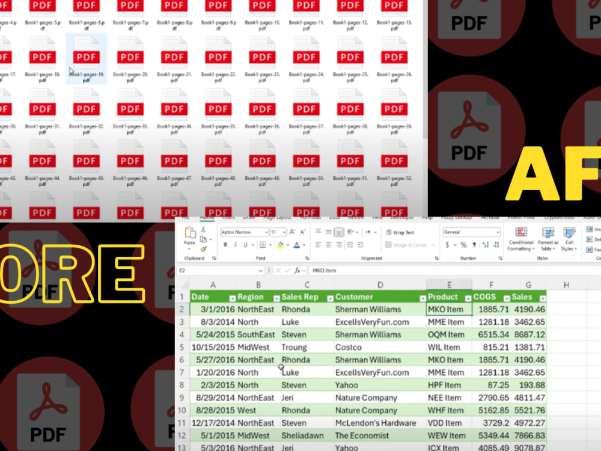Switch to the Insert ribbon tab
The height and width of the screenshot is (451, 601).
[x=228, y=218]
